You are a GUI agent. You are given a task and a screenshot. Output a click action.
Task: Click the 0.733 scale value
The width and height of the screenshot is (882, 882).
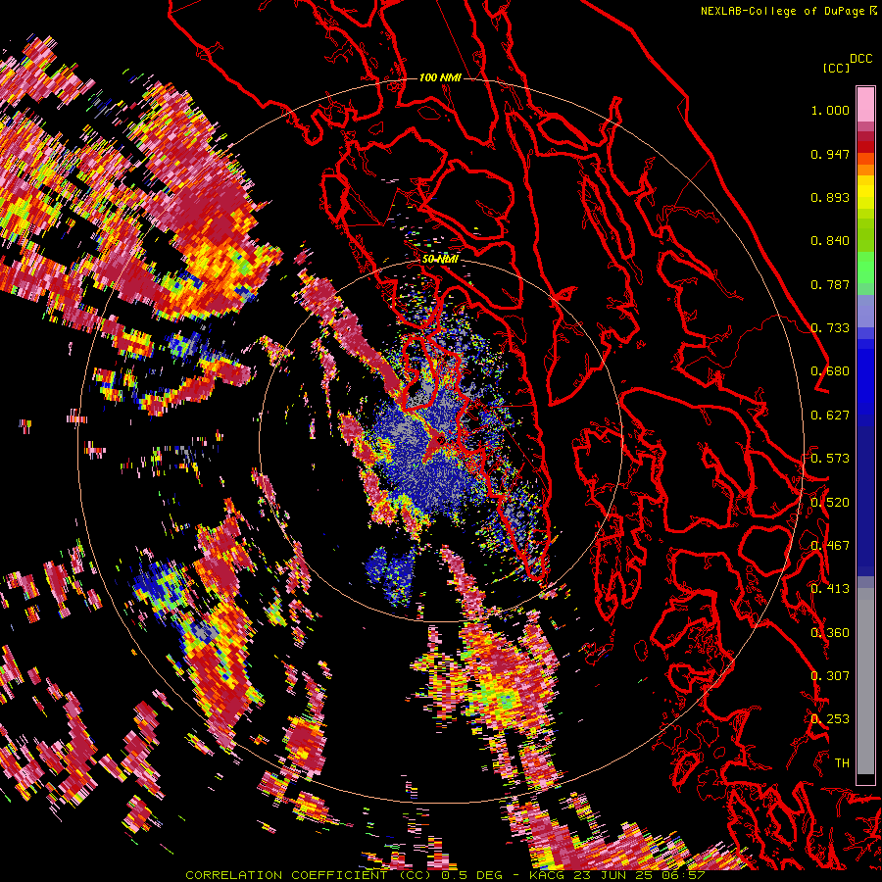point(830,328)
